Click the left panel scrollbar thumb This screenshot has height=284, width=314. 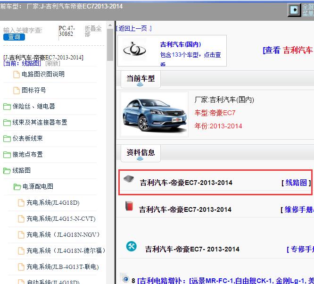pos(110,44)
